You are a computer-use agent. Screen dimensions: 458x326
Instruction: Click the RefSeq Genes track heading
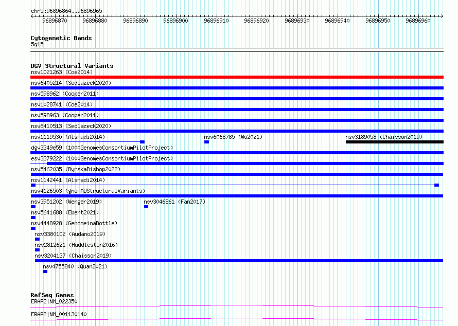click(52, 295)
